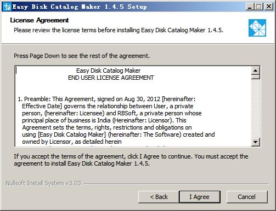Cancel the installation
Image resolution: width=276 pixels, height=211 pixels.
pyautogui.click(x=247, y=197)
